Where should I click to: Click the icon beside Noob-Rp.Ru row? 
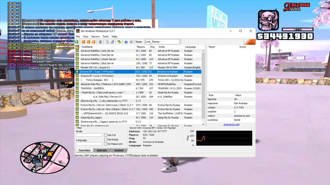(77, 92)
